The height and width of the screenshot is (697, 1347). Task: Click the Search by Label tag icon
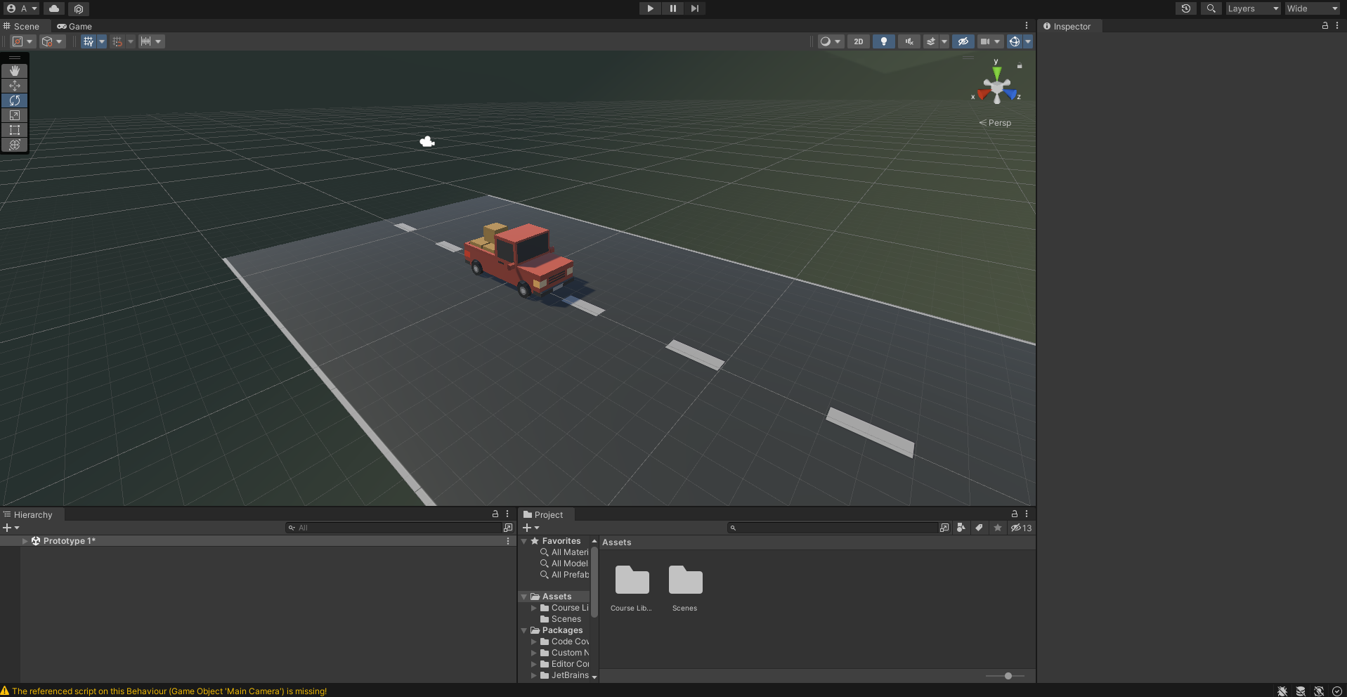979,528
